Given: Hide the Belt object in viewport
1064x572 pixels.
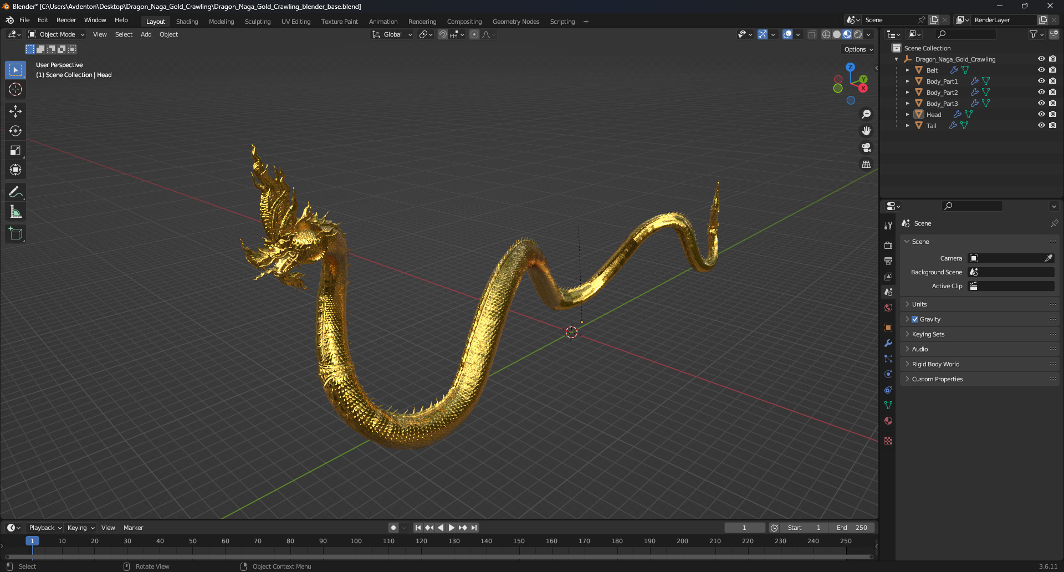Looking at the screenshot, I should [x=1041, y=70].
